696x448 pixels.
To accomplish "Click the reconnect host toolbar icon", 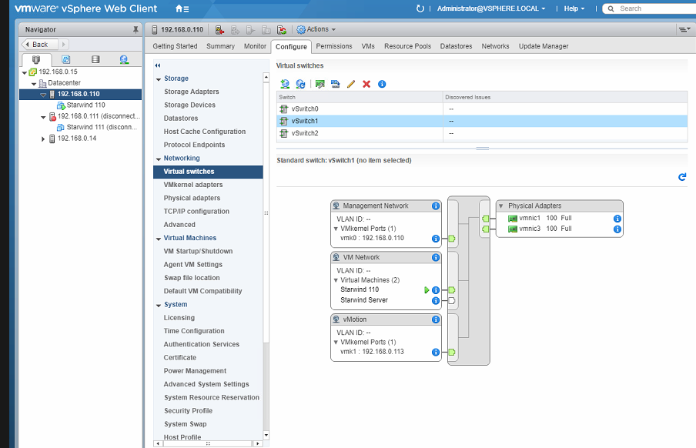I will 282,30.
